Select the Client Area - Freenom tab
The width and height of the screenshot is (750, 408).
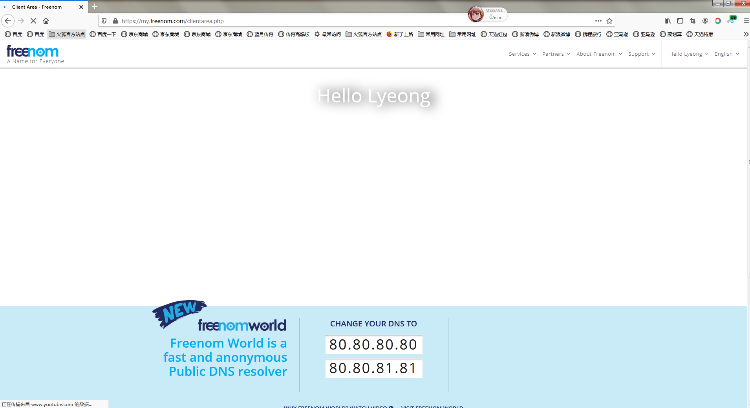click(44, 7)
